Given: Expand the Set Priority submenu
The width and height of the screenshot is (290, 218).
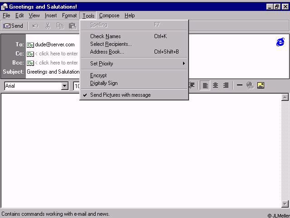Looking at the screenshot, I should 134,64.
